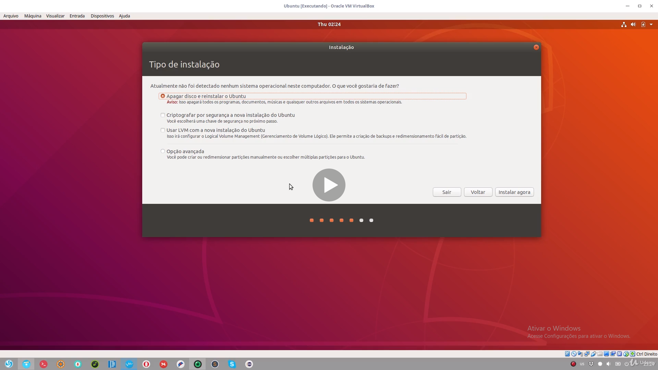Viewport: 658px width, 370px height.
Task: Click the red record tray icon
Action: (x=573, y=364)
